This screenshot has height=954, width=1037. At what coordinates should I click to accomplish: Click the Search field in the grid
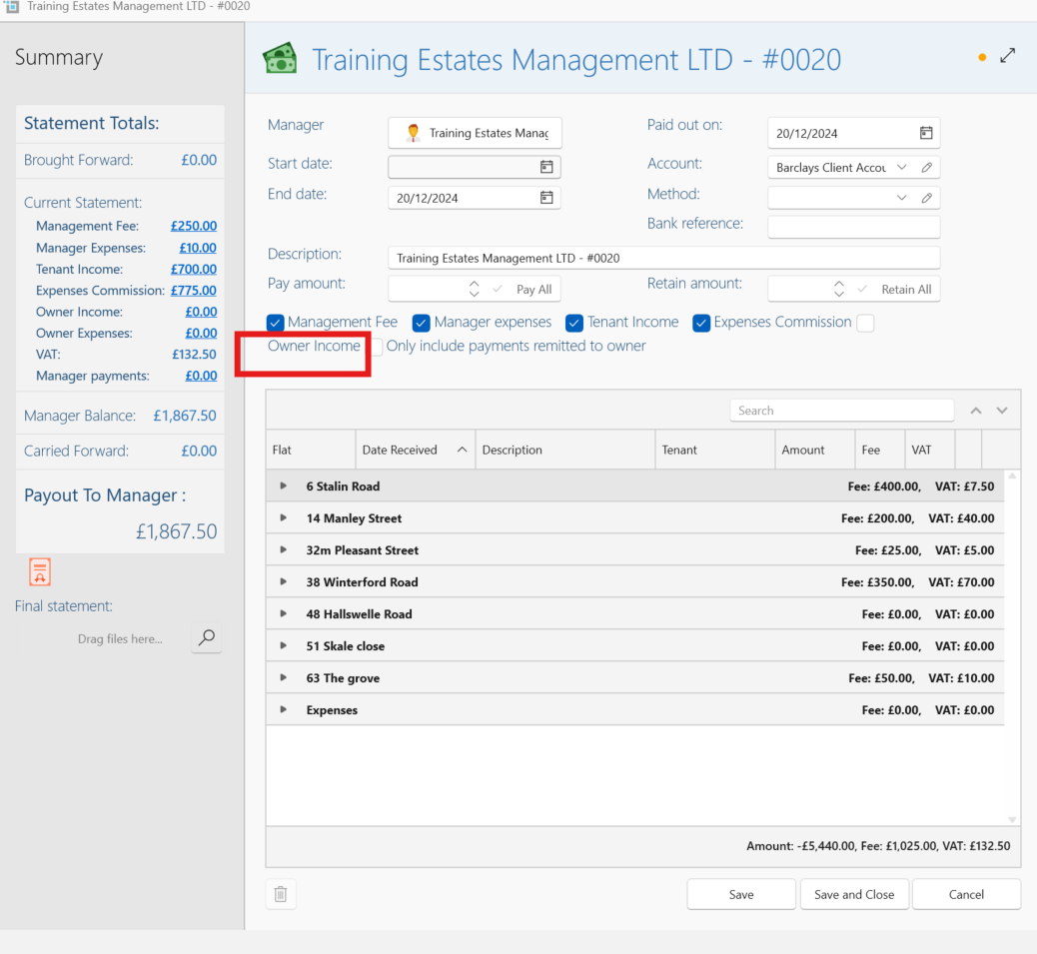coord(842,411)
